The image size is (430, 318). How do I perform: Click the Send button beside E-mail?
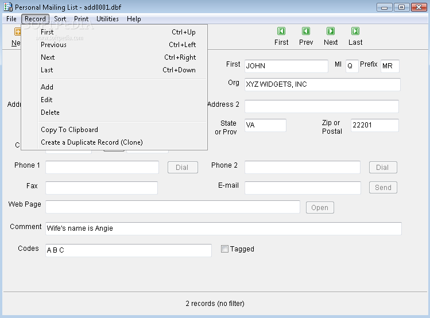pos(383,188)
